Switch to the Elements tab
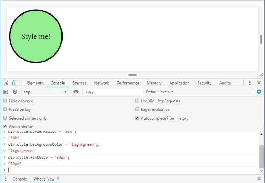This screenshot has height=183, width=265. click(35, 83)
